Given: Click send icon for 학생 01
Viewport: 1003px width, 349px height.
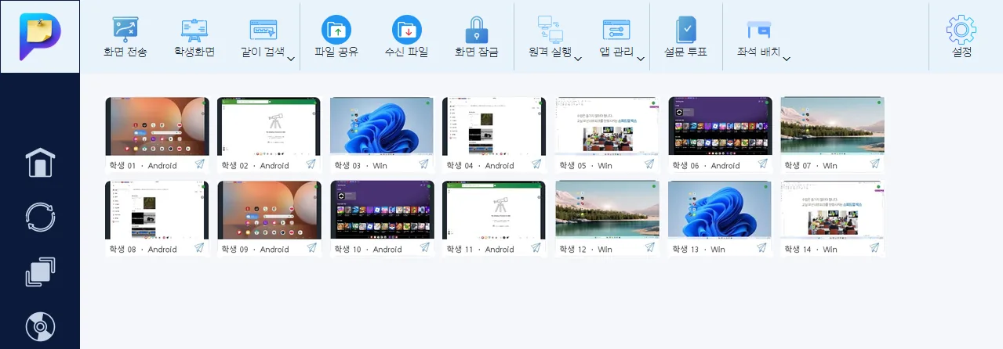Looking at the screenshot, I should tap(199, 164).
